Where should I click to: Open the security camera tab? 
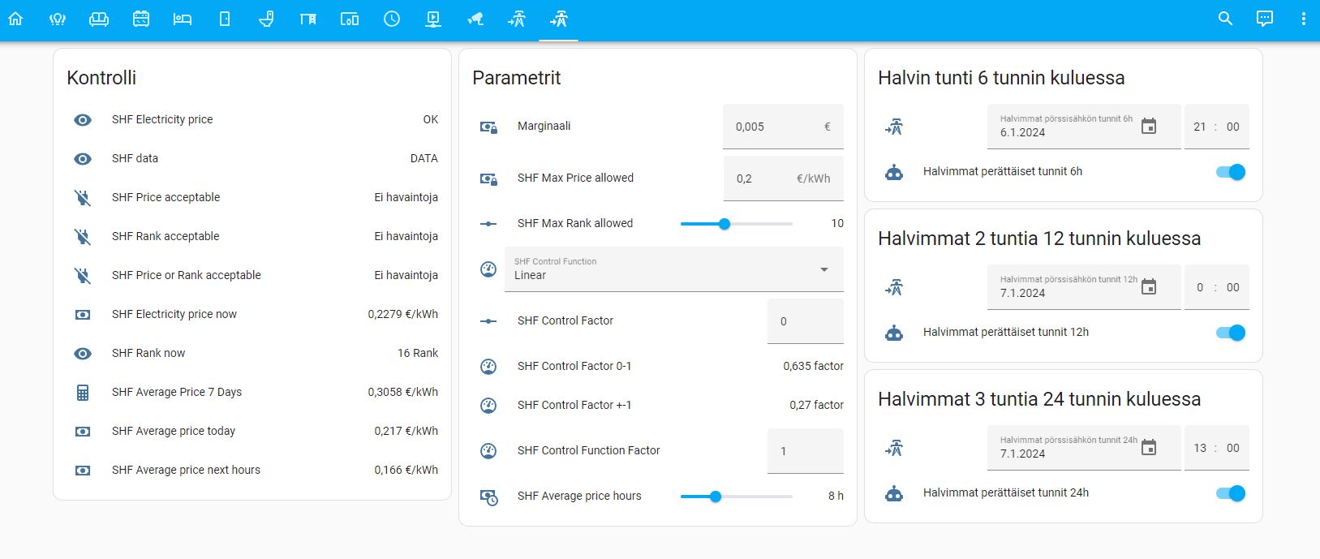pos(475,19)
